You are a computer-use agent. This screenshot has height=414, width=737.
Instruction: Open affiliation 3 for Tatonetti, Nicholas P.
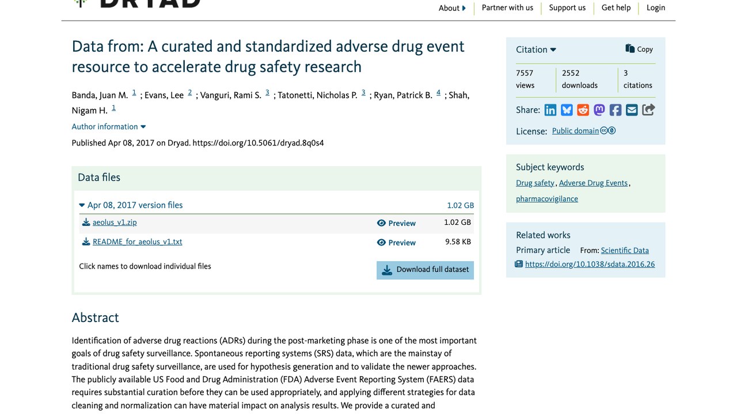coord(363,93)
